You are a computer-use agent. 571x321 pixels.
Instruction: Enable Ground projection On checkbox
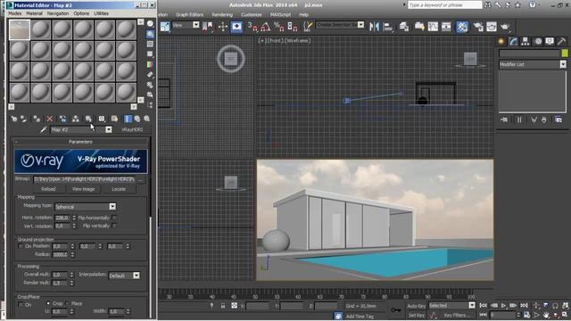coord(21,246)
